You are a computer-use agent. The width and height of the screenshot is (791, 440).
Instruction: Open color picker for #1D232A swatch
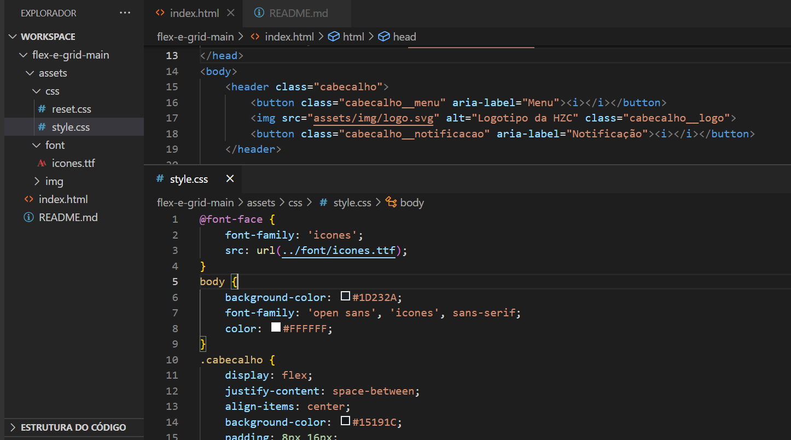(345, 297)
